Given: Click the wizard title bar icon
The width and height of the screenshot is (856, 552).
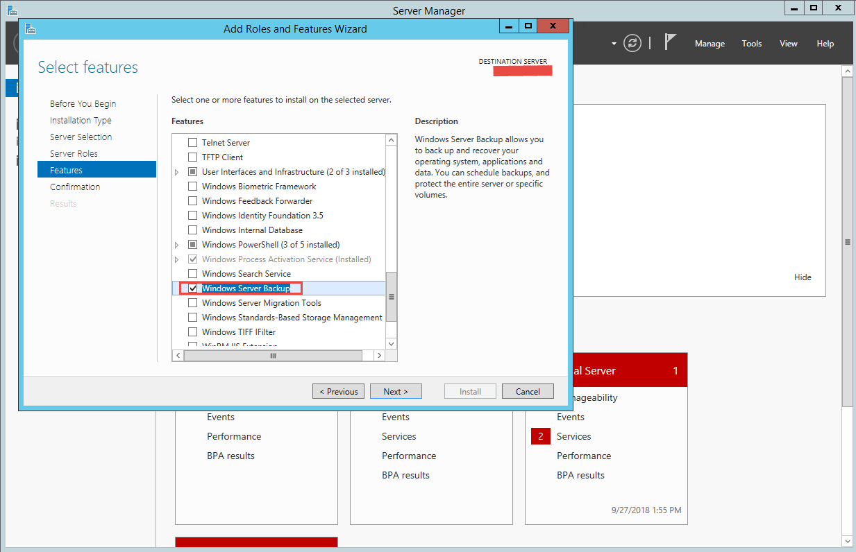Looking at the screenshot, I should (x=30, y=28).
